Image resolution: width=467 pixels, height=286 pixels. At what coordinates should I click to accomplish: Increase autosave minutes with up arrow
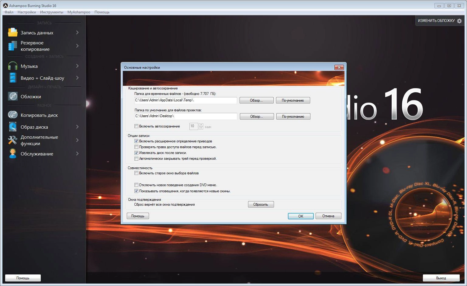[x=201, y=125]
